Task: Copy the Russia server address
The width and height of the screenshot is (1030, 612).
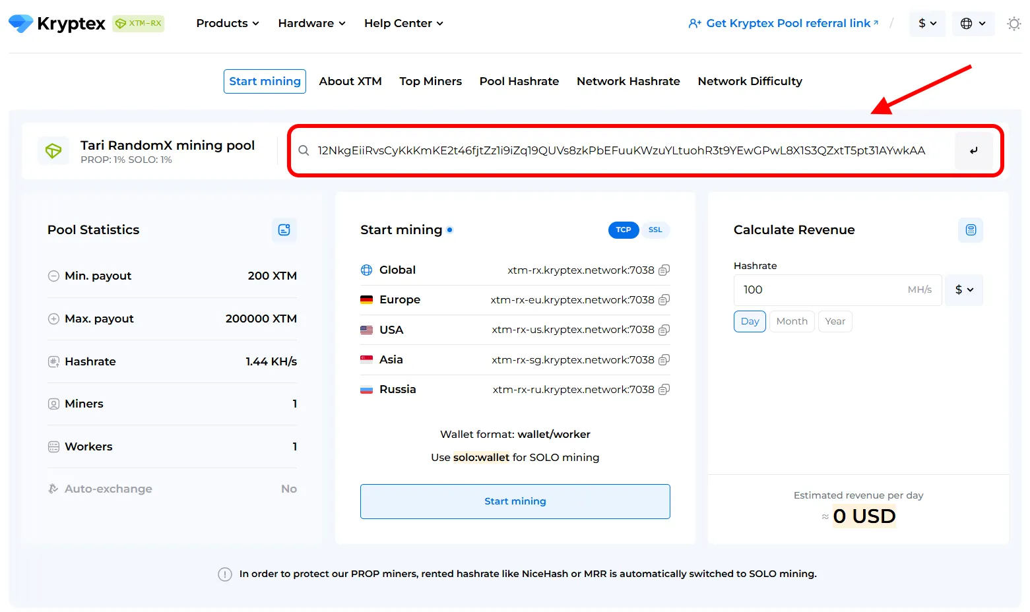Action: pos(664,389)
